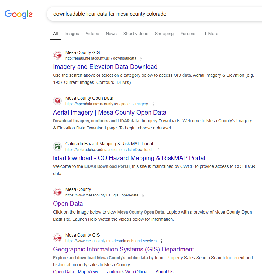
Task: Expand the More search categories menu
Action: [211, 34]
